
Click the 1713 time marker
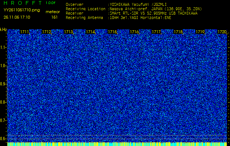(x=68, y=32)
